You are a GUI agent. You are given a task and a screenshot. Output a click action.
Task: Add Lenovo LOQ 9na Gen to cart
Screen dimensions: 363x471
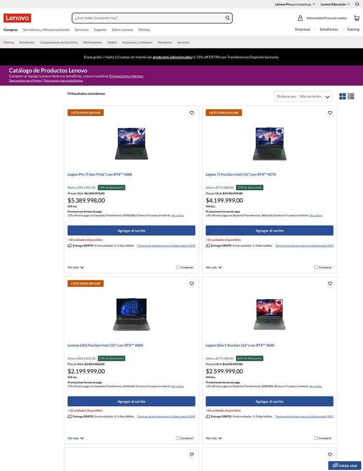(x=131, y=401)
